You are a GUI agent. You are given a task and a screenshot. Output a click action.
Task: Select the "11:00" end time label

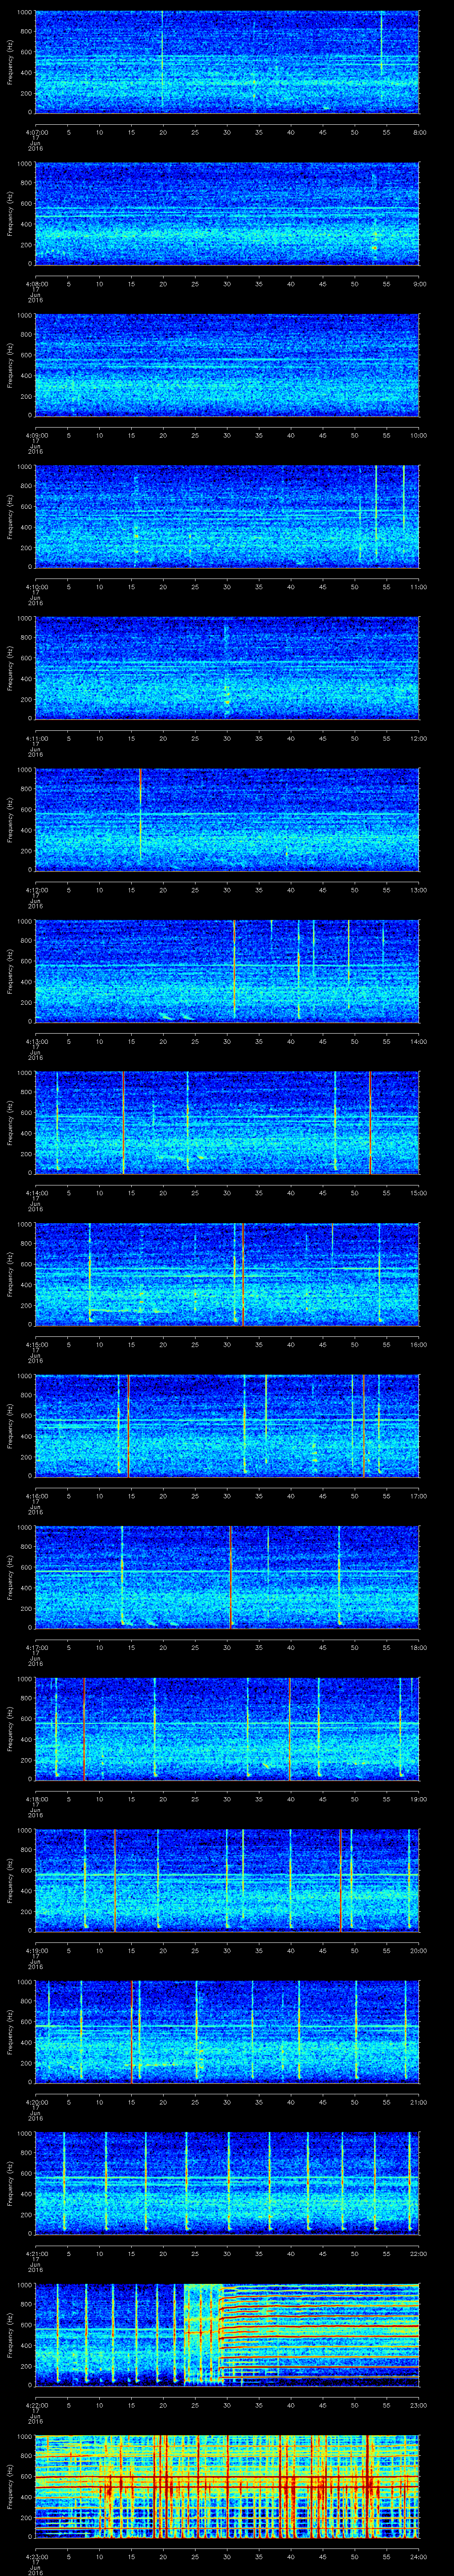(418, 587)
